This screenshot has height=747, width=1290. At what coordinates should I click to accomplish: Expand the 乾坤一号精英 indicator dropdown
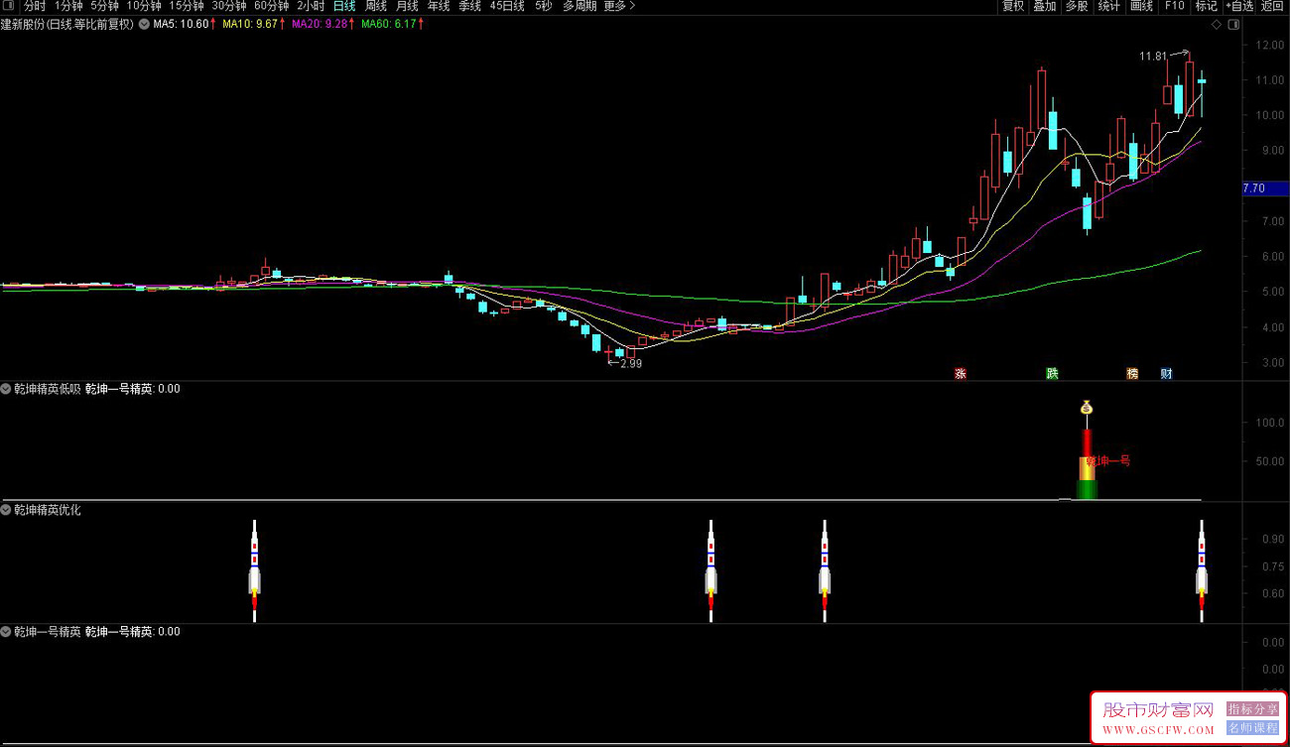tap(6, 631)
